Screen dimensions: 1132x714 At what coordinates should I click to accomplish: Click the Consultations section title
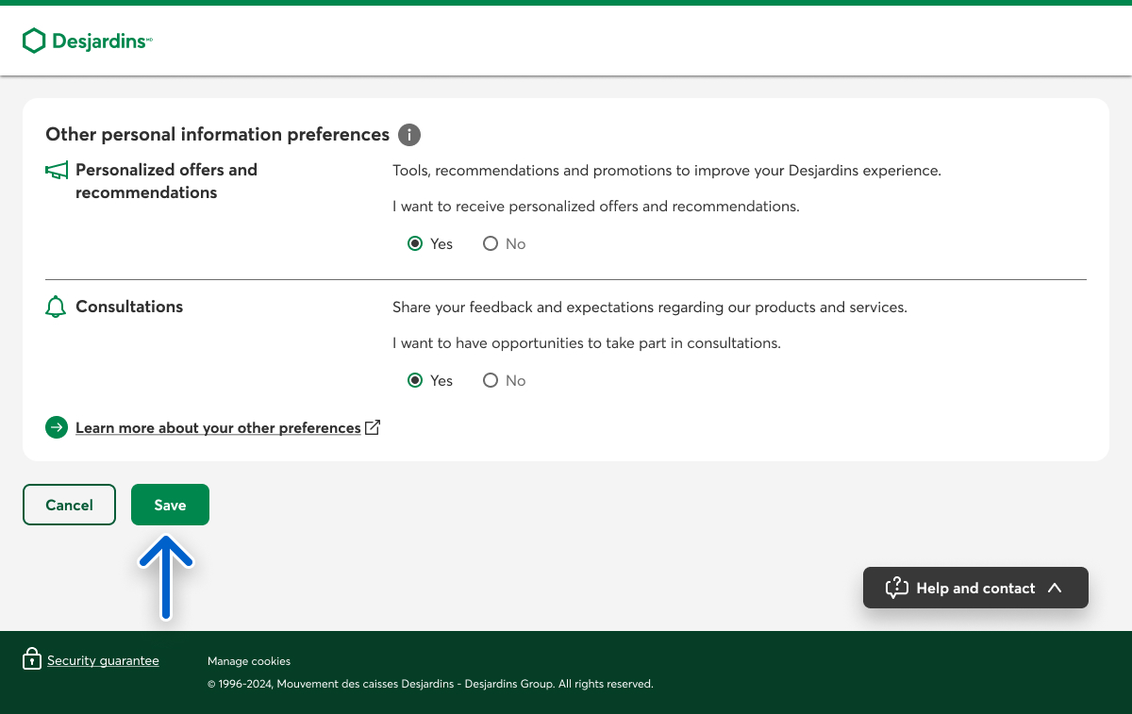point(129,307)
